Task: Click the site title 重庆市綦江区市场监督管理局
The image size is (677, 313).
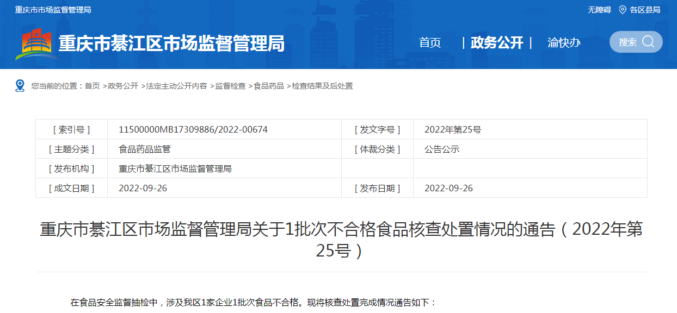Action: coord(171,43)
